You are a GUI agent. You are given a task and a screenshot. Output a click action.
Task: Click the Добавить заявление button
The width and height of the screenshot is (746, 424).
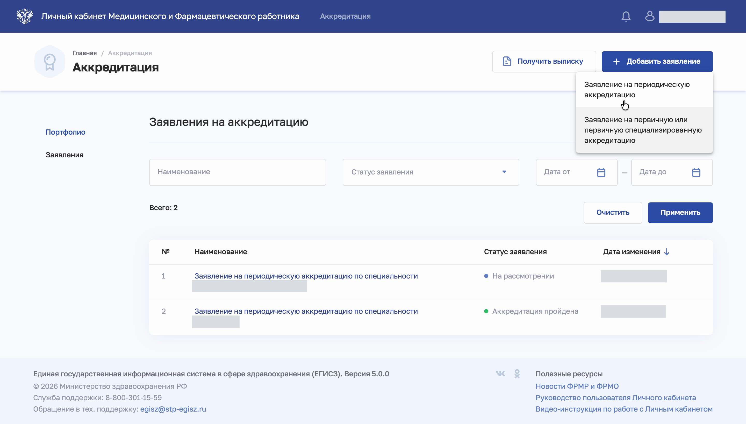(657, 61)
